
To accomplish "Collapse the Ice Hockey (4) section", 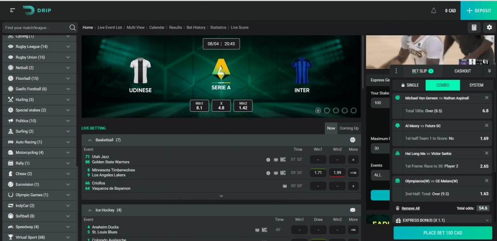I will 90,211.
